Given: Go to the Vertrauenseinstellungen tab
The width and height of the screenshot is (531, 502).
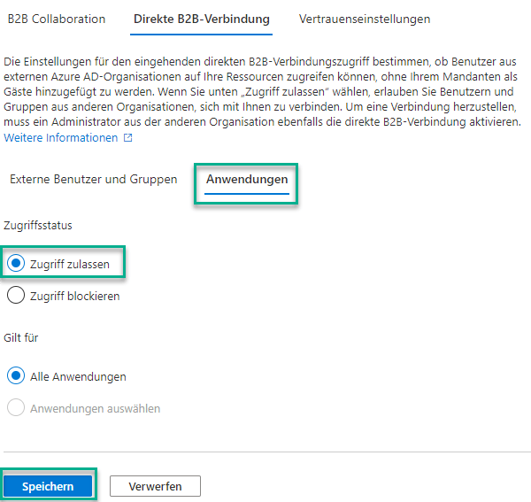Looking at the screenshot, I should [365, 19].
